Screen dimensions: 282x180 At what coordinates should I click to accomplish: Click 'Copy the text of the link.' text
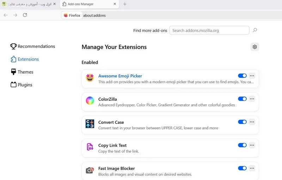click(x=118, y=151)
